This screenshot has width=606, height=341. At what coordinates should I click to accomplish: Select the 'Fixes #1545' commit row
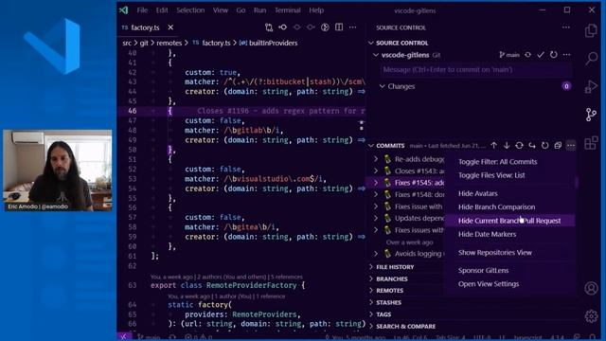[405, 183]
